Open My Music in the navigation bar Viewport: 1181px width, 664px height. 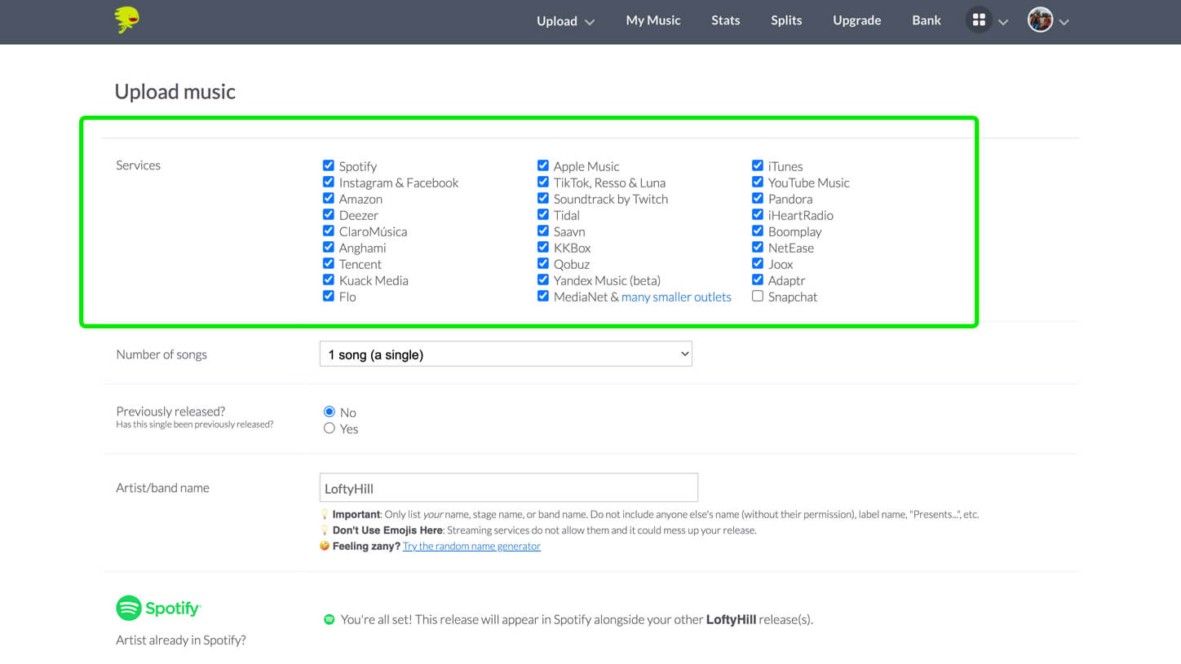pyautogui.click(x=652, y=20)
